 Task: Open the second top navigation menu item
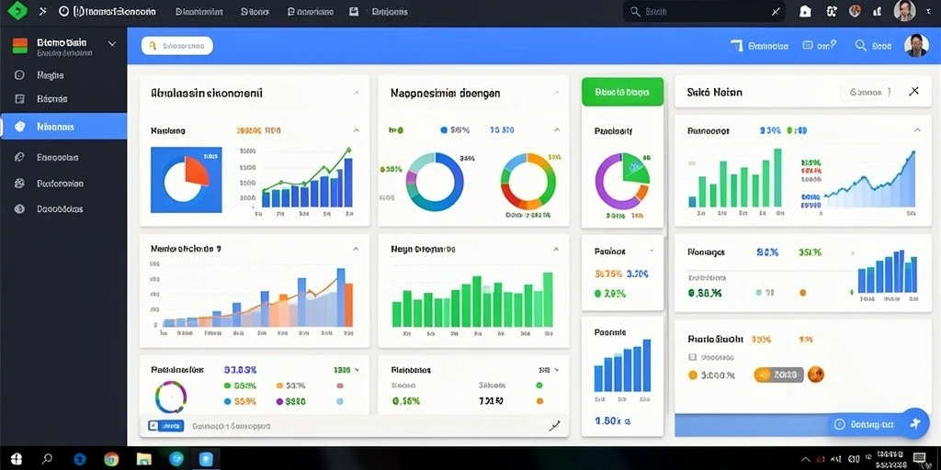255,11
